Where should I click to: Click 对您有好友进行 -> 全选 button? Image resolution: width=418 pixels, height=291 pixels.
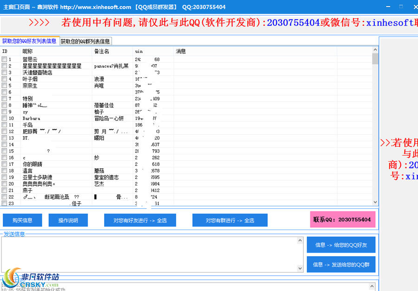point(140,220)
